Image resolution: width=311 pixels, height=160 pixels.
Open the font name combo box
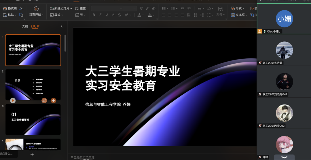[x=107, y=9]
